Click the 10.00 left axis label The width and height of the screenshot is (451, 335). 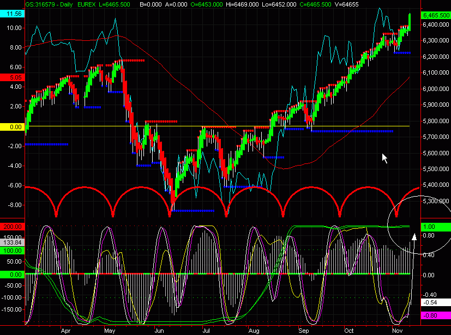click(14, 28)
